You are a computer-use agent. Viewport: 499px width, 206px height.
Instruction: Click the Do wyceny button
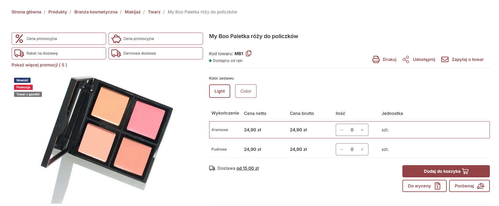pos(424,186)
